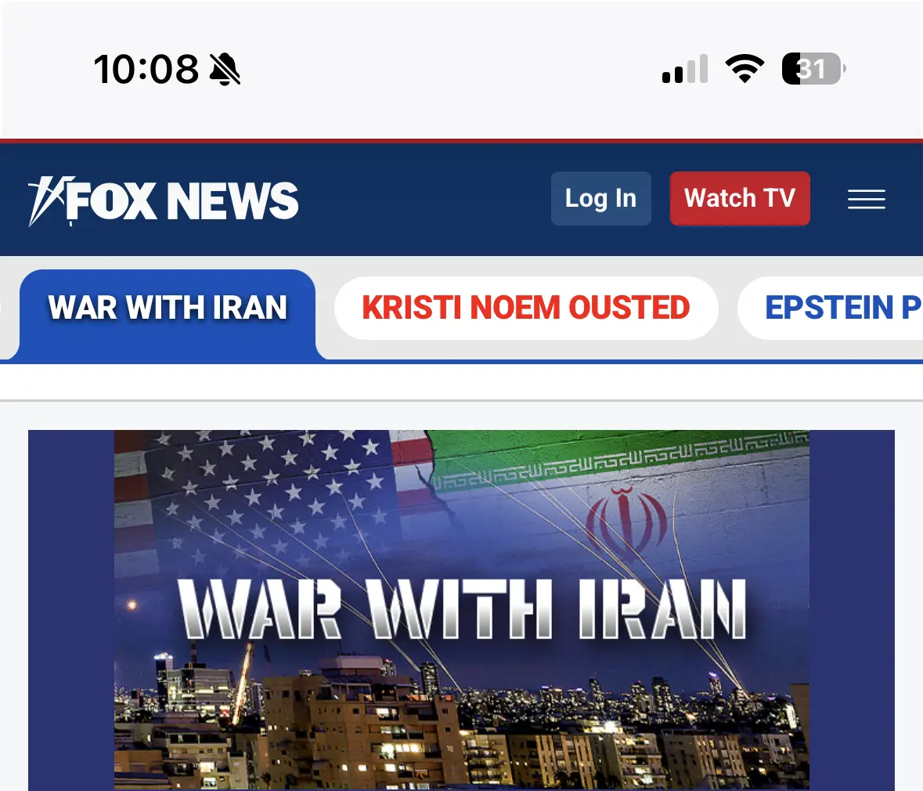
Task: Click the dark blue left margin of banner
Action: [x=71, y=610]
